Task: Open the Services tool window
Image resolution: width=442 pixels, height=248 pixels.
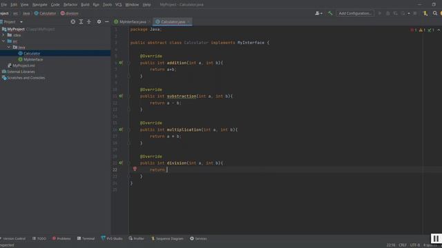Action: (x=198, y=238)
